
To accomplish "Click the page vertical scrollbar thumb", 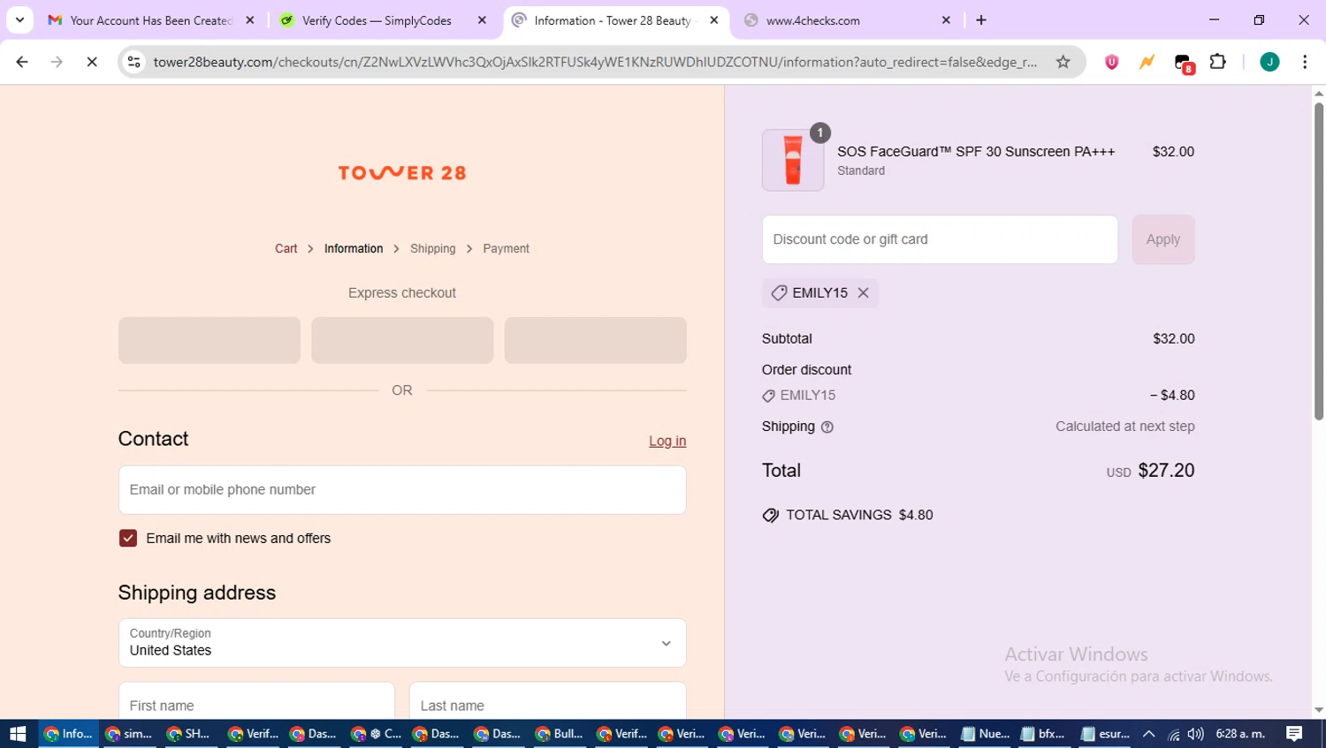I will [1319, 261].
